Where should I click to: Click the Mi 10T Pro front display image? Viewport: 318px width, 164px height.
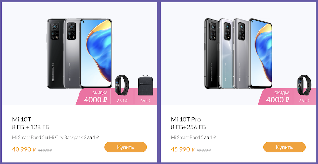click(260, 53)
